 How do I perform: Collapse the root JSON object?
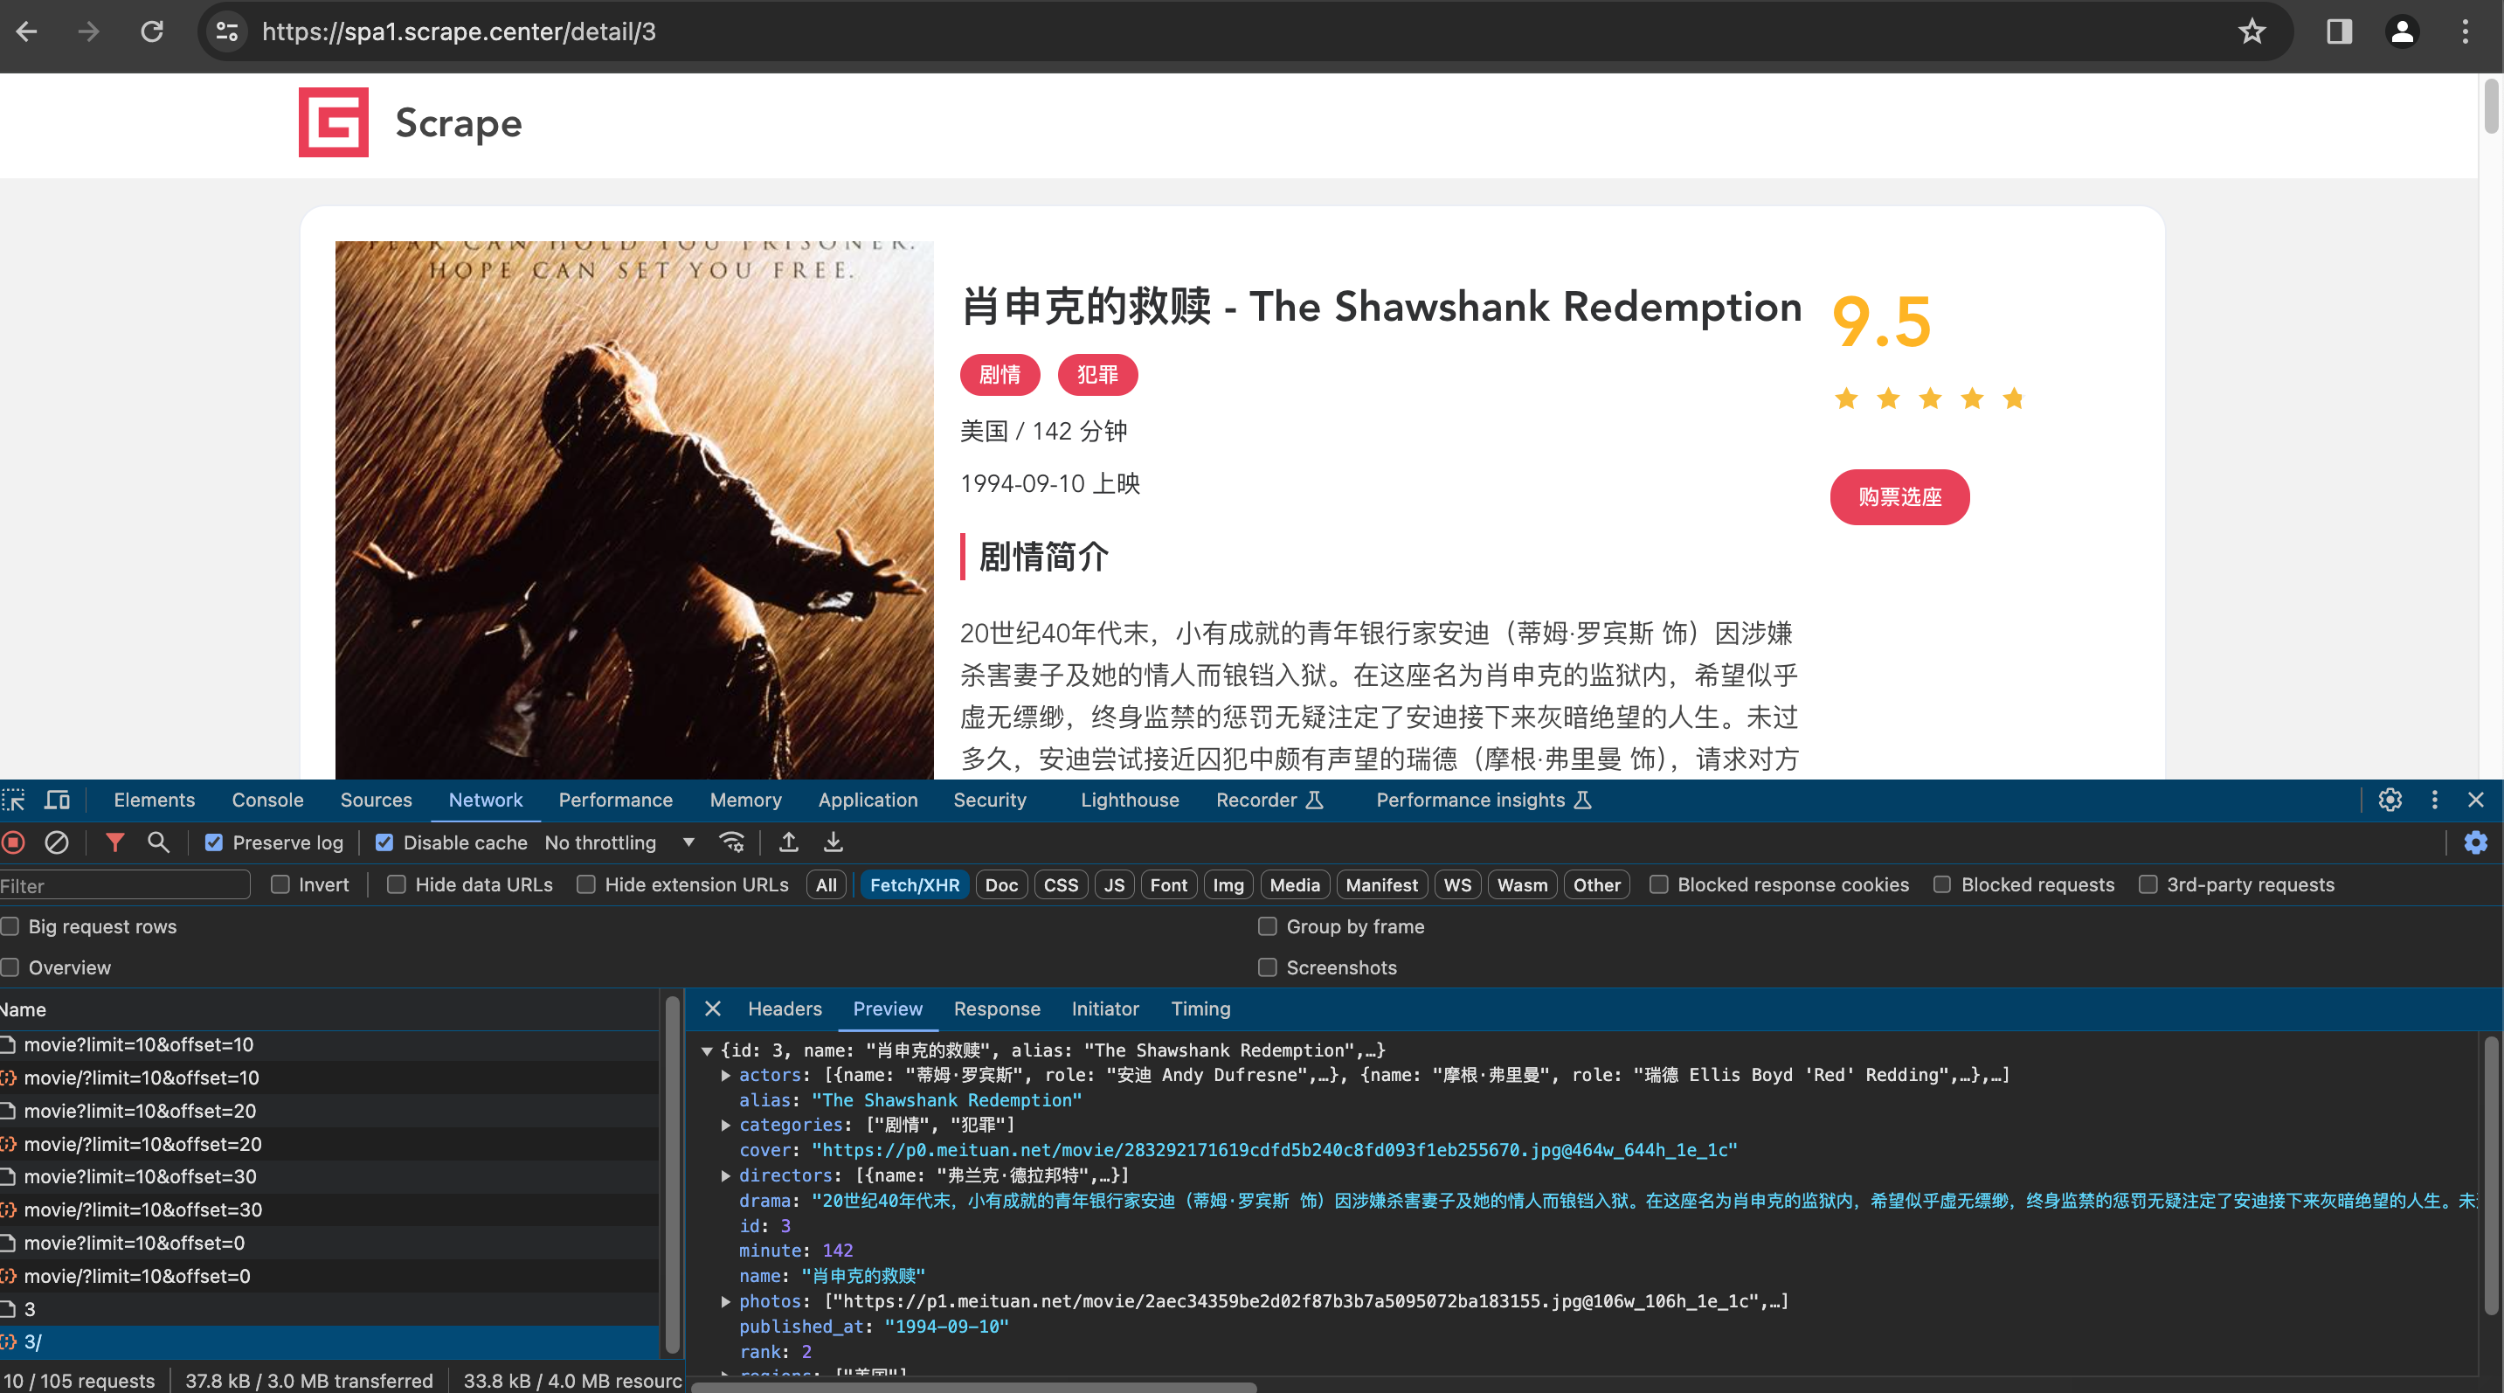(708, 1050)
